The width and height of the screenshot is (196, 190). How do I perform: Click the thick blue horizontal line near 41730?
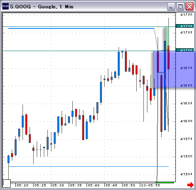[81, 28]
